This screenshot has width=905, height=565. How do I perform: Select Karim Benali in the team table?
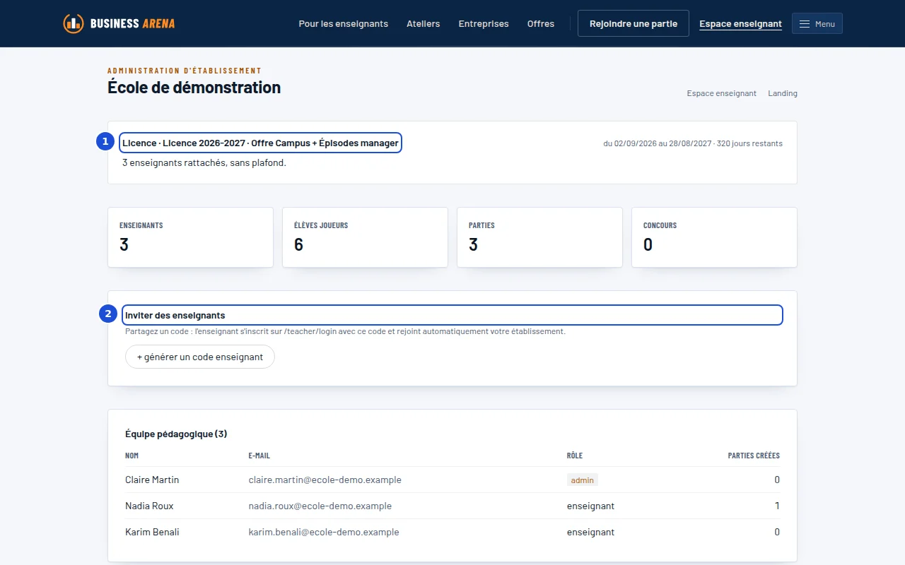click(152, 532)
